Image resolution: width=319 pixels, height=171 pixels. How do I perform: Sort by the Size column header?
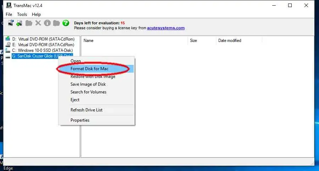tap(202, 41)
